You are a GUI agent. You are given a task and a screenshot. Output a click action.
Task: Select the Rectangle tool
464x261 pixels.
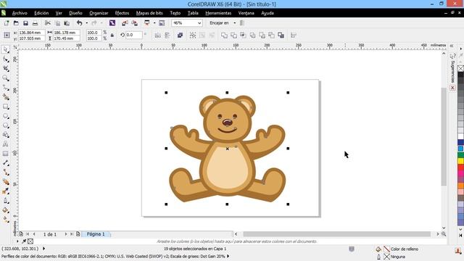click(x=6, y=107)
